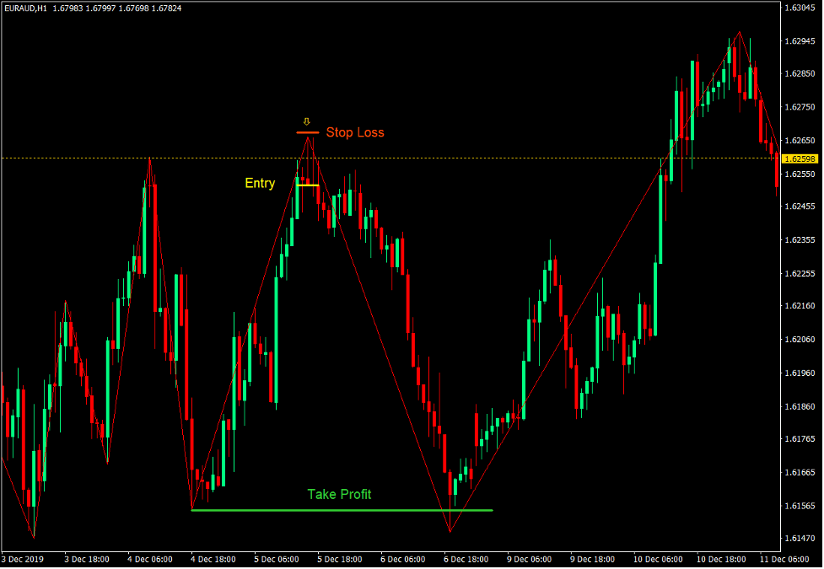Viewport: 824px width, 569px height.
Task: Click the Entry text label
Action: (x=260, y=183)
